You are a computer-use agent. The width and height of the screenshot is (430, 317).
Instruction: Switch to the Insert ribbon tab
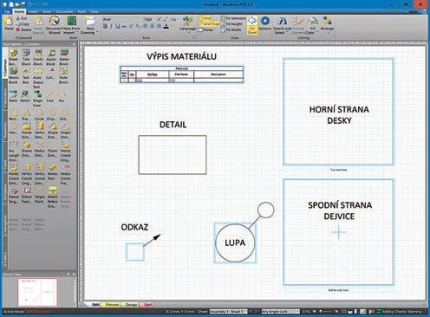click(x=33, y=11)
